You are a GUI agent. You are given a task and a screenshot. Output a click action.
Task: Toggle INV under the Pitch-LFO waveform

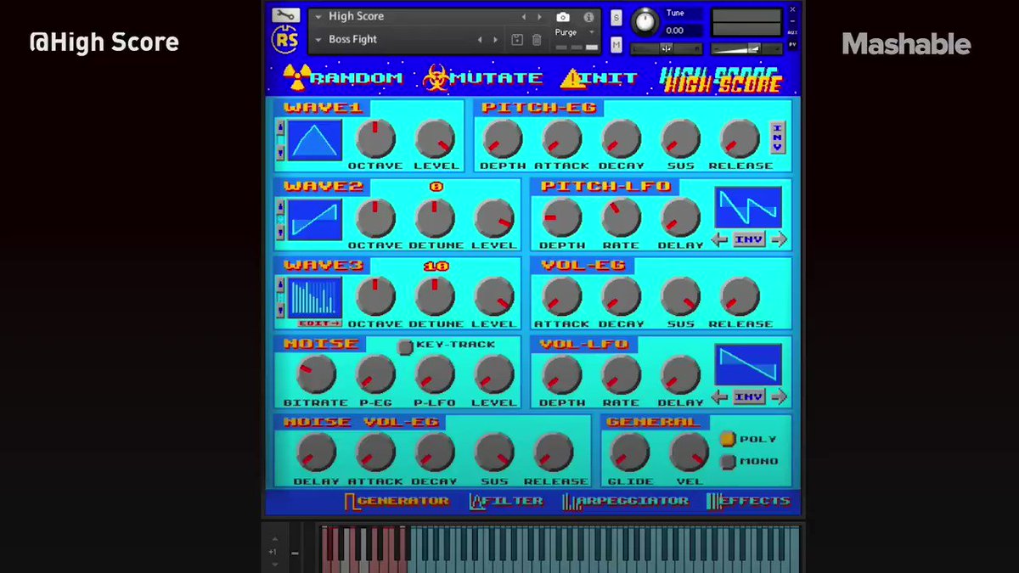(x=748, y=239)
